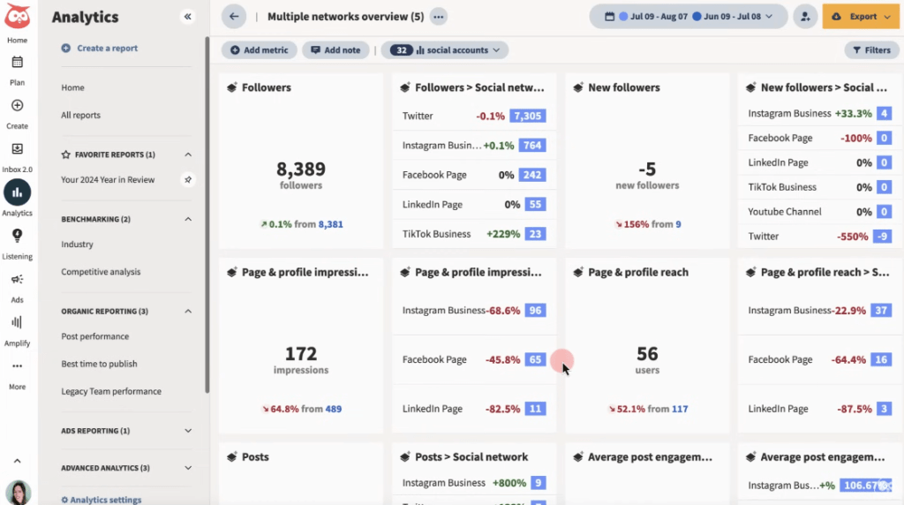The image size is (904, 505).
Task: Click the Posts > Social network tile icon
Action: (405, 456)
